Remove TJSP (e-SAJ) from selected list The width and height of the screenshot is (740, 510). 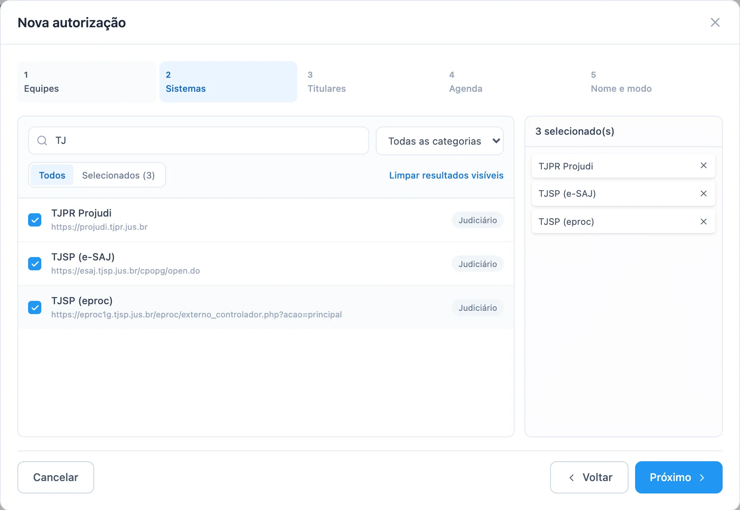coord(704,193)
